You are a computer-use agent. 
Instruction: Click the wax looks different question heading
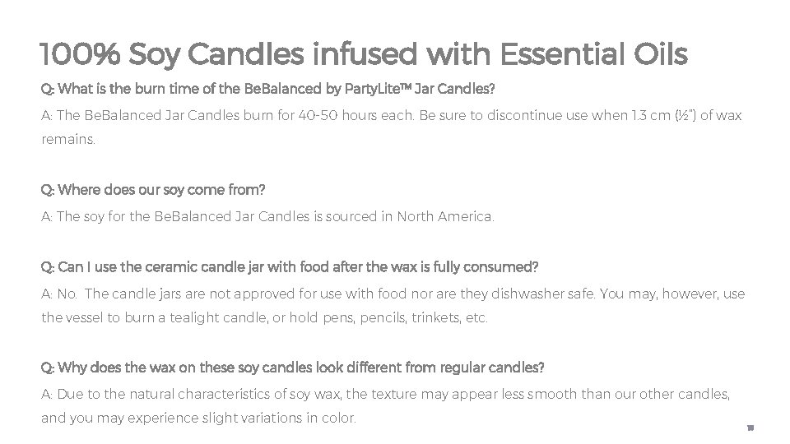tap(292, 366)
